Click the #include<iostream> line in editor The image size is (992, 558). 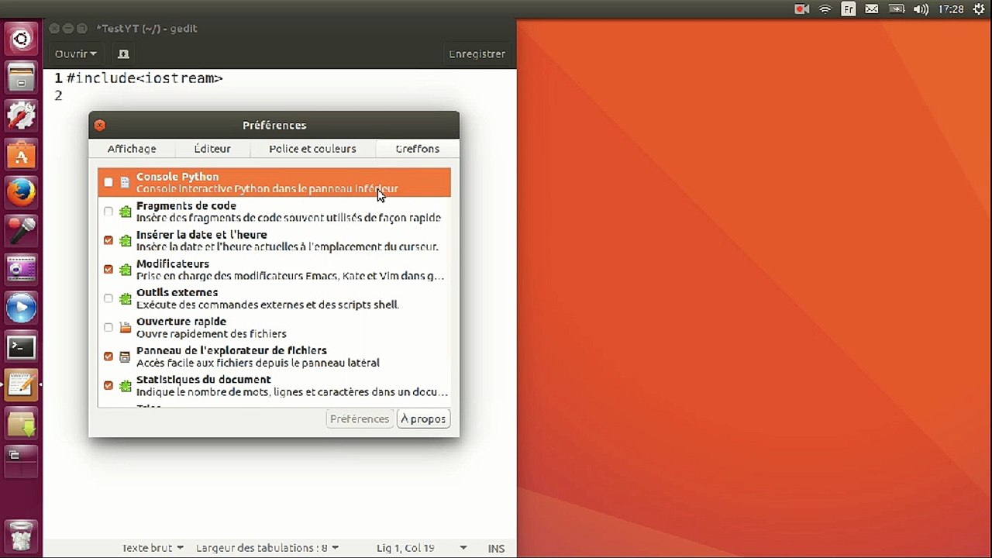coord(145,78)
